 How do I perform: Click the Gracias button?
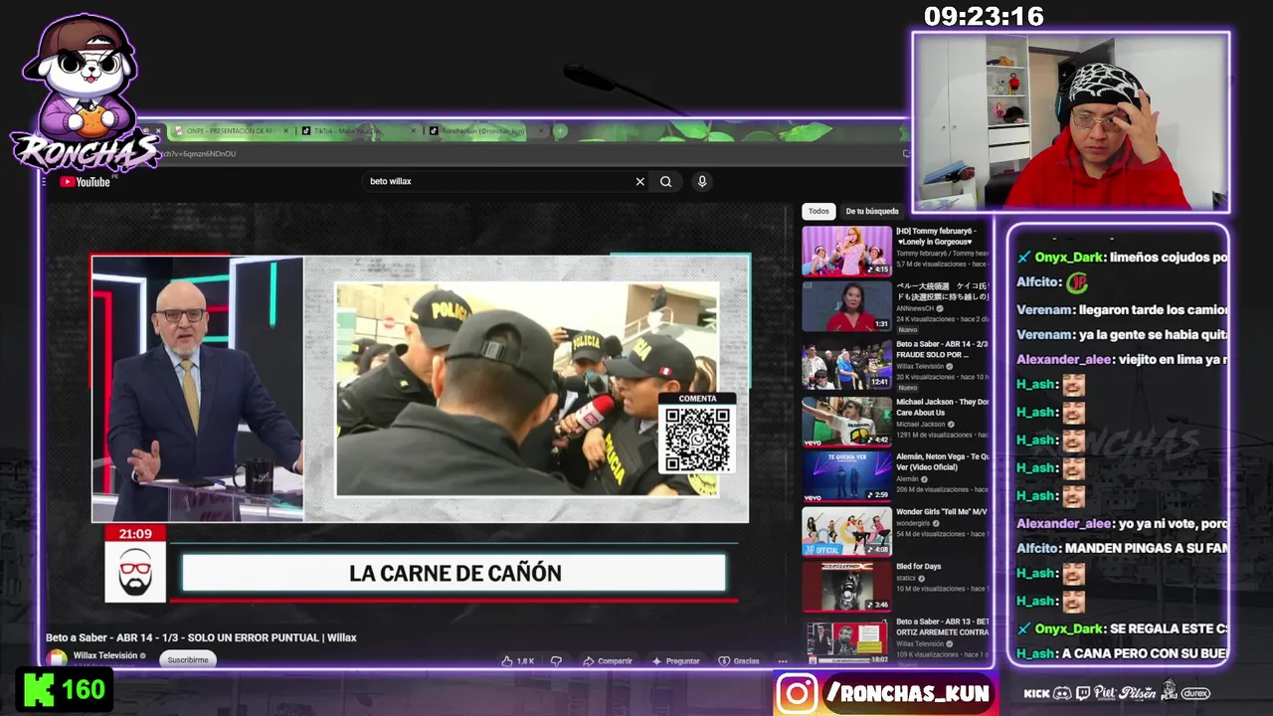pos(739,660)
